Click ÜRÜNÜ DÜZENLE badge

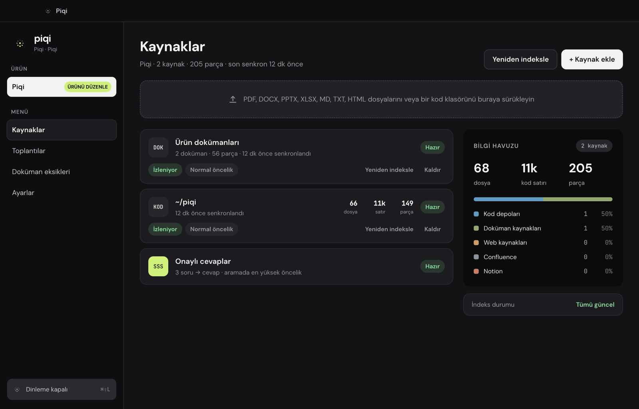point(87,87)
